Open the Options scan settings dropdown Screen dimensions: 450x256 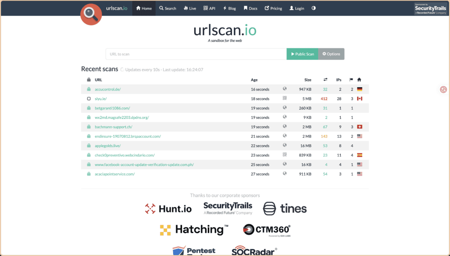click(x=331, y=54)
